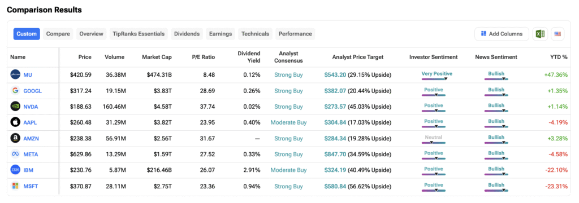
Task: Click the IBM logo icon
Action: 15,170
